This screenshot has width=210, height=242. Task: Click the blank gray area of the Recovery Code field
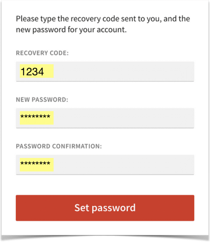pyautogui.click(x=133, y=71)
